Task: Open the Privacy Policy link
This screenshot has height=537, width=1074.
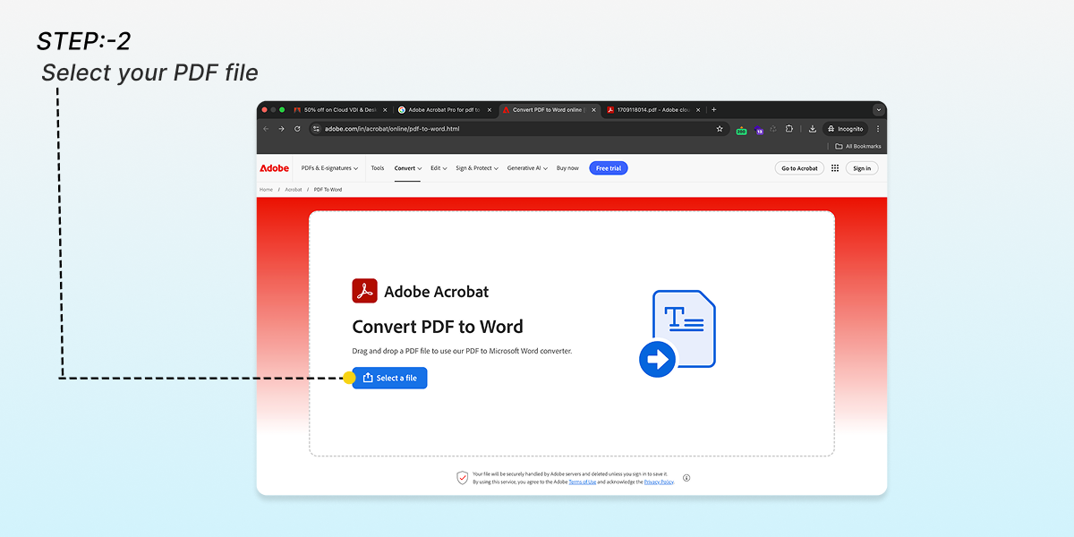Action: [659, 482]
